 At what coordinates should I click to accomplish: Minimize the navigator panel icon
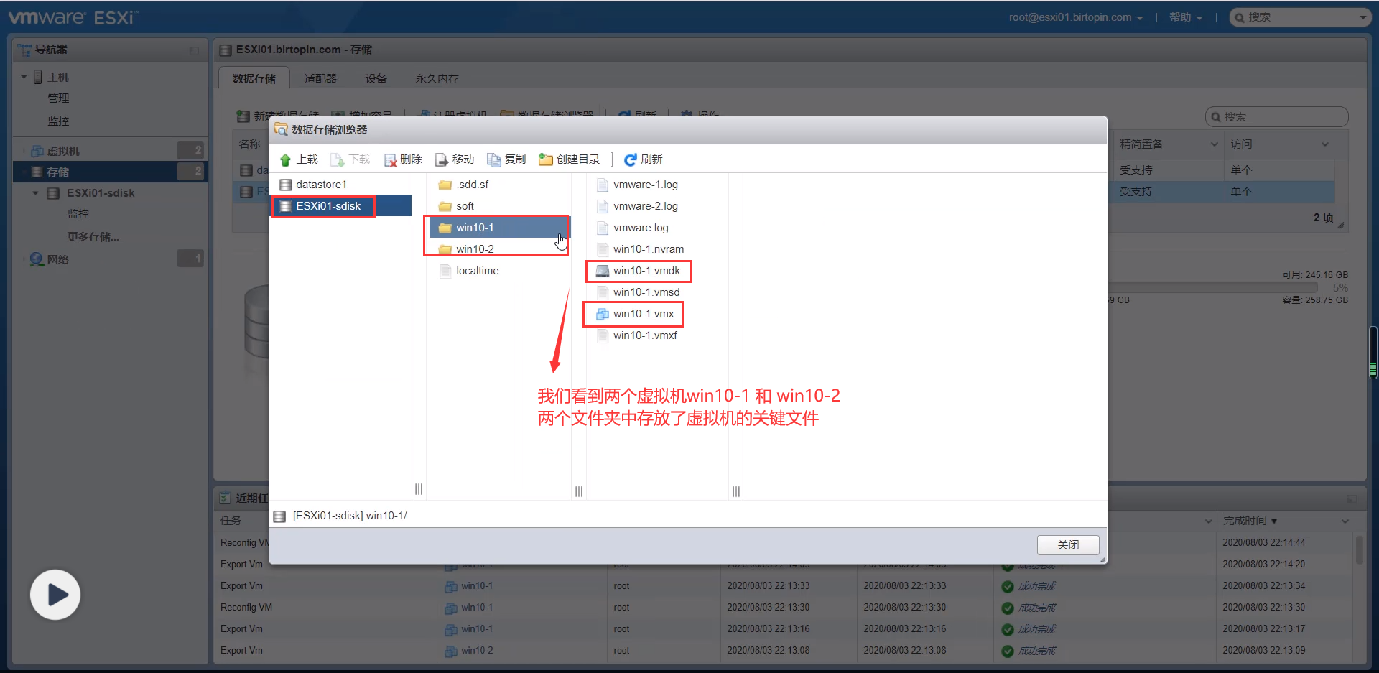tap(194, 50)
